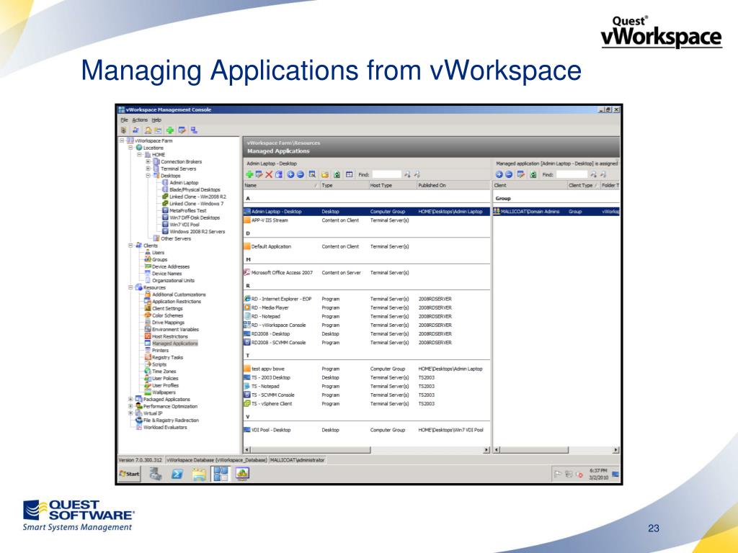Expand the Packaged Applications node

click(131, 399)
